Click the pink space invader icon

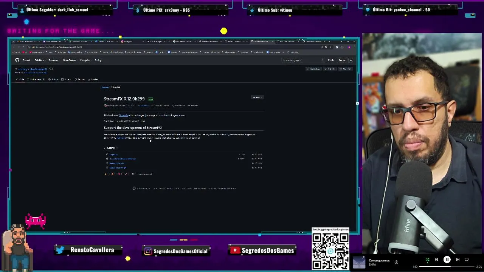[x=36, y=221]
